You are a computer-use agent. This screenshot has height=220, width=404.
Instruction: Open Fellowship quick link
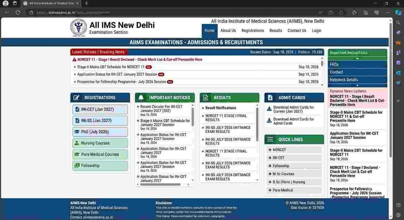click(x=294, y=166)
